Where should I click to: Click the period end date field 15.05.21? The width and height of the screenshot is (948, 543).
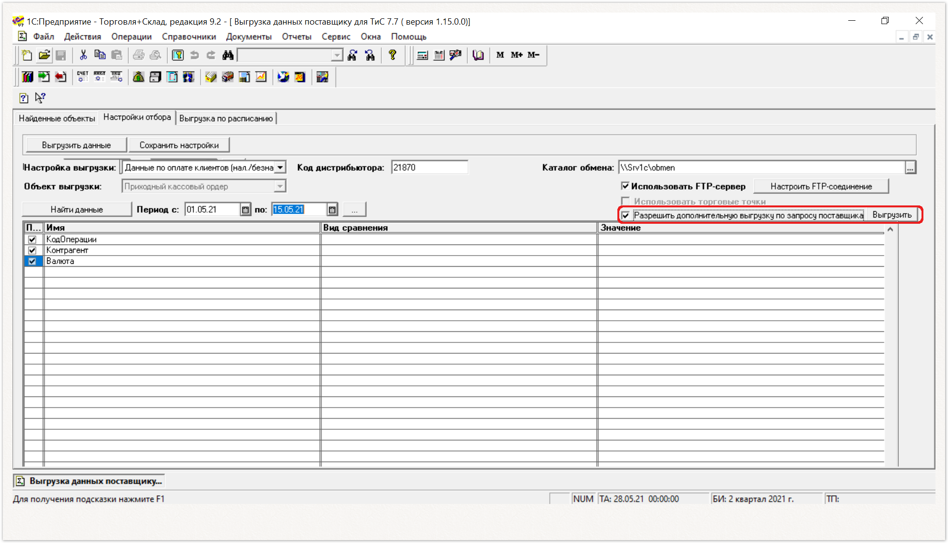click(x=299, y=209)
